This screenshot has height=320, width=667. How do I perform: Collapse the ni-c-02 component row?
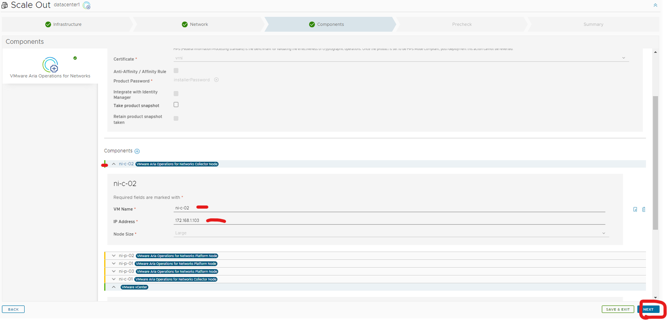[x=114, y=164]
